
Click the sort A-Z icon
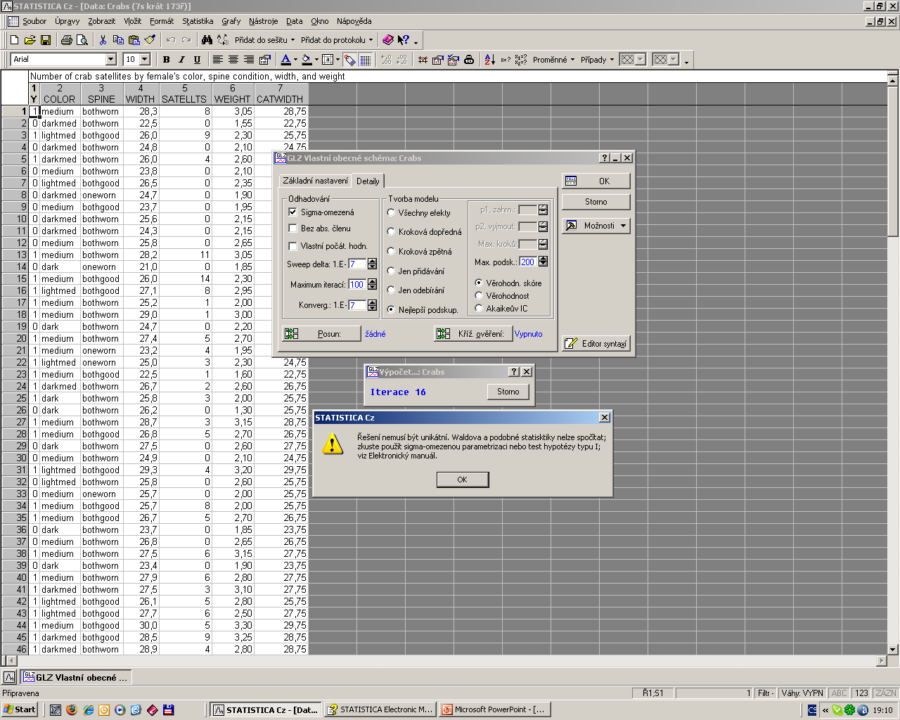tap(490, 60)
